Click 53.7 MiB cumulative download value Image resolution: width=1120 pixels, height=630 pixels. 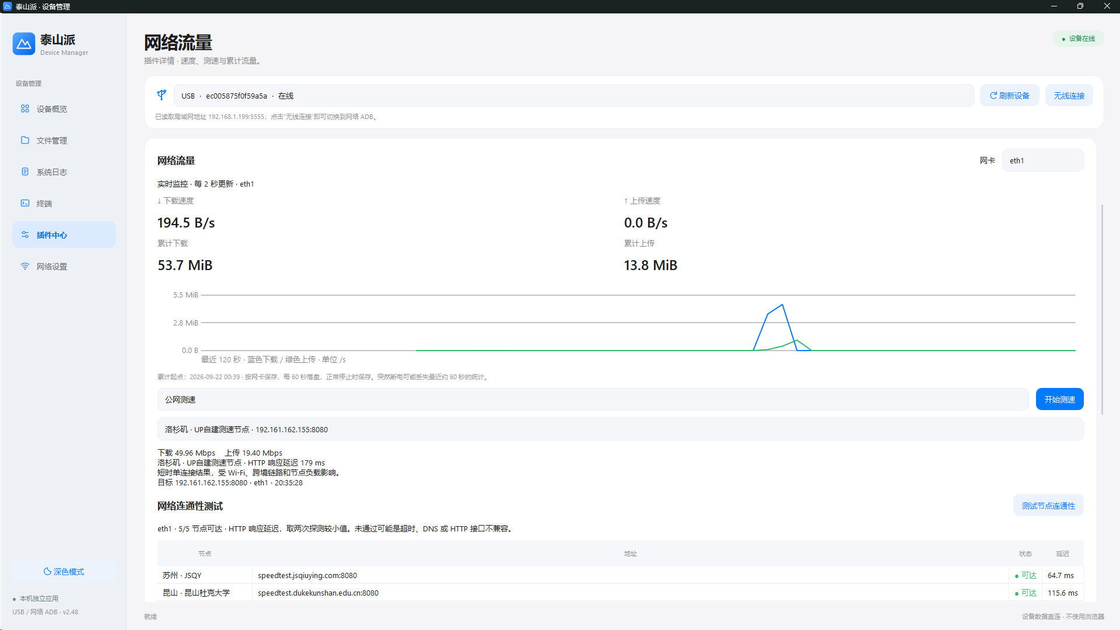(x=185, y=265)
